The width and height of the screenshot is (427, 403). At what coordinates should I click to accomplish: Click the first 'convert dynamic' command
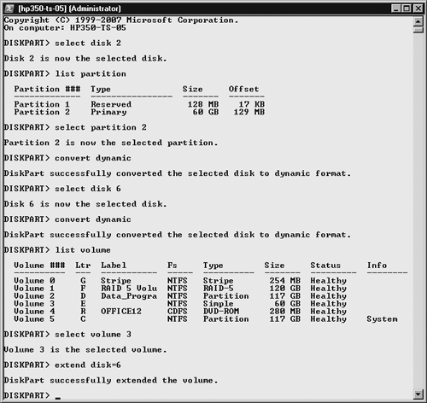(x=93, y=158)
